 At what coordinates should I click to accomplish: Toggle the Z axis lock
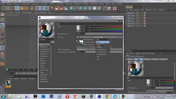(46, 8)
